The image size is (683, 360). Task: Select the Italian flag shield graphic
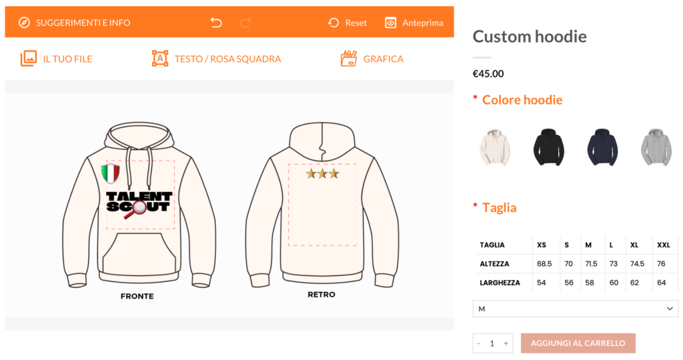(111, 174)
